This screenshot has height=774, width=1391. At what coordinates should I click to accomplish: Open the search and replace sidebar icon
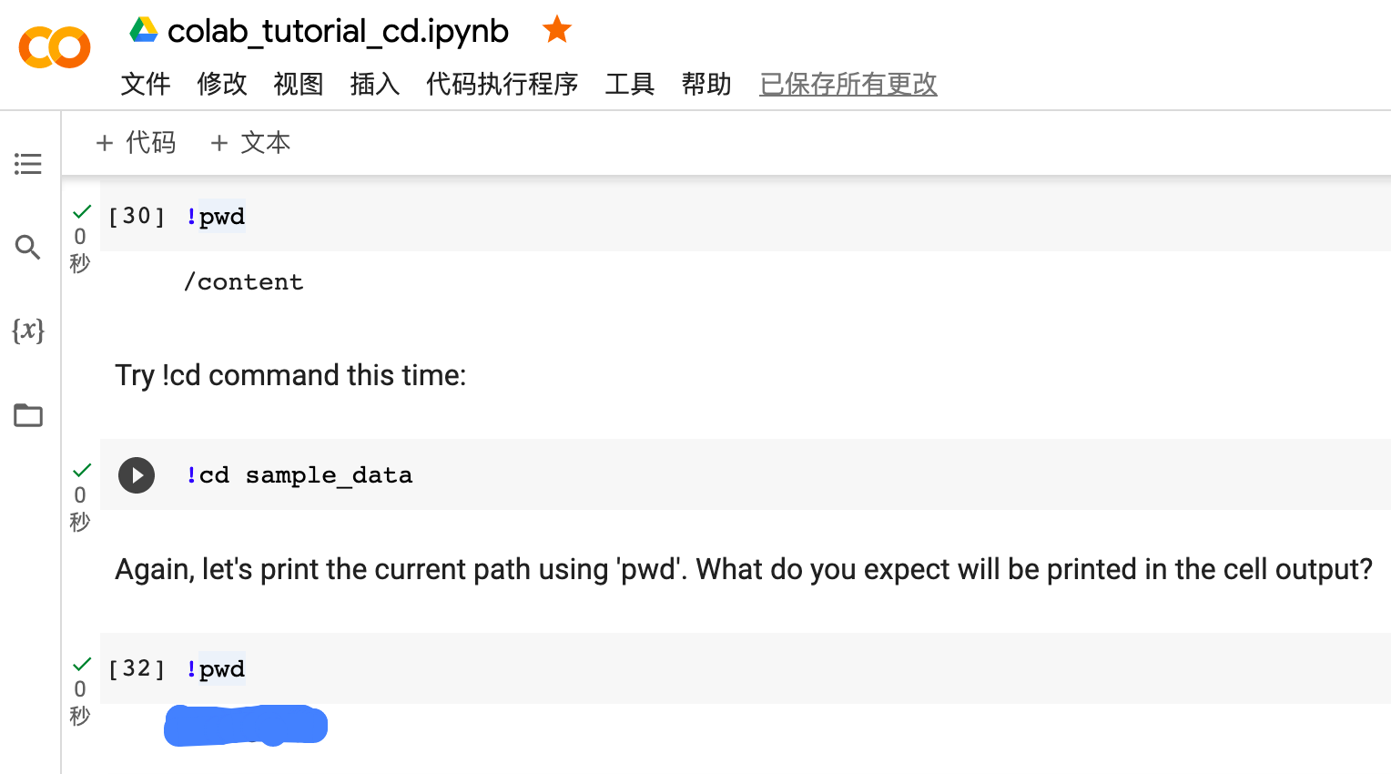click(28, 247)
